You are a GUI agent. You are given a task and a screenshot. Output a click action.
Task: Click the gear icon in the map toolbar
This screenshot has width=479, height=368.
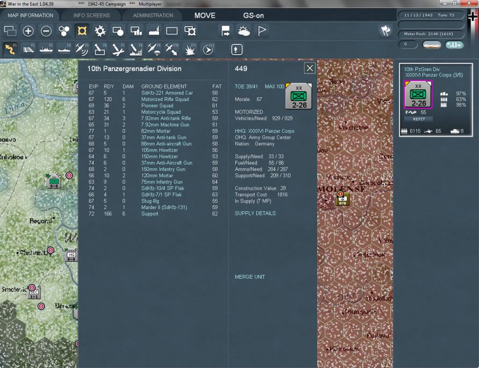pyautogui.click(x=100, y=31)
